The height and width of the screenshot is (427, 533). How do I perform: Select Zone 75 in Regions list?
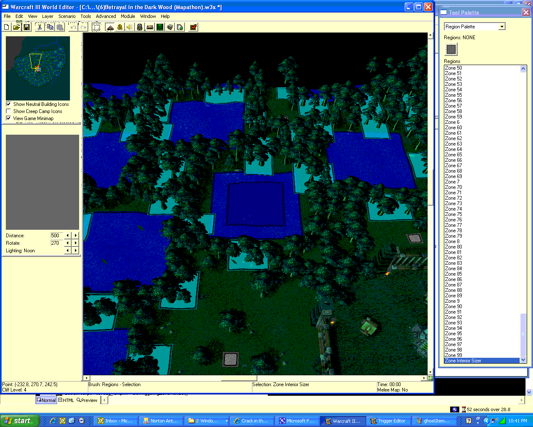[482, 214]
